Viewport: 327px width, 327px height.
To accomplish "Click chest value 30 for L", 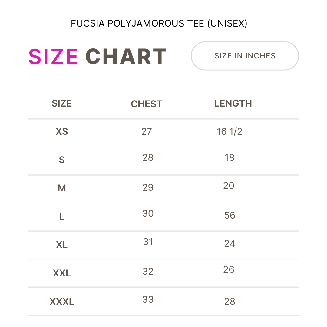I will click(148, 214).
